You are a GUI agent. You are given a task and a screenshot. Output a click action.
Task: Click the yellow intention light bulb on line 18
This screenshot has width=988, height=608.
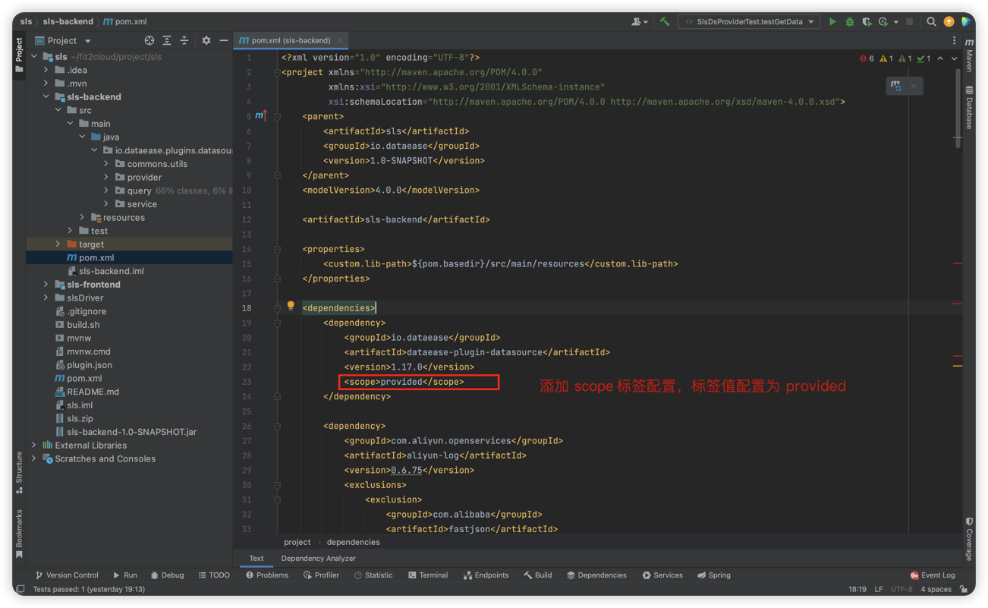point(291,306)
